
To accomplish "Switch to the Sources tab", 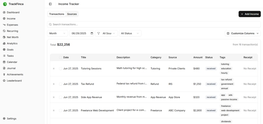I will click(x=72, y=14).
